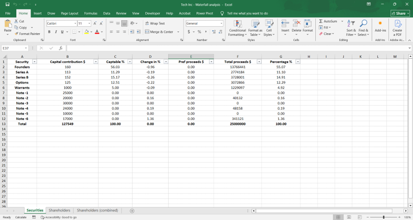Open Pref proceeds $ filter dropdown
This screenshot has width=413, height=220.
(211, 62)
